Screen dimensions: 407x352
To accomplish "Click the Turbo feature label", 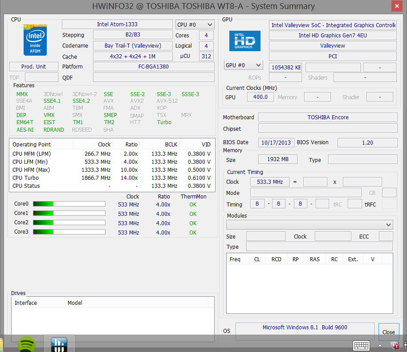I will coord(164,122).
